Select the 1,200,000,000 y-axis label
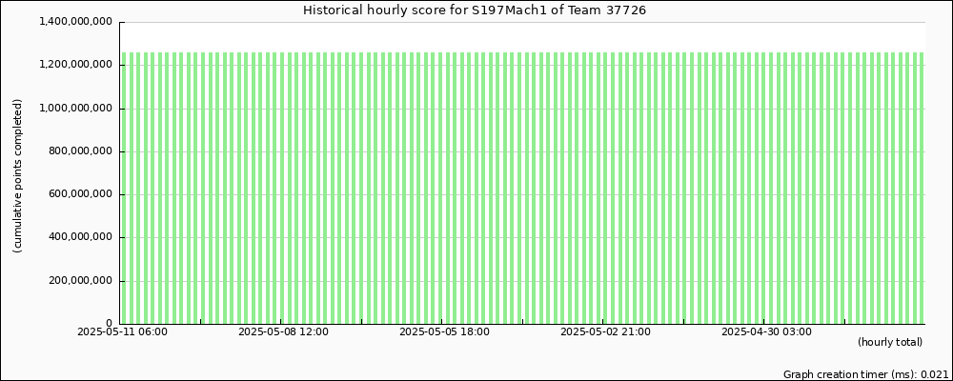 (x=75, y=65)
